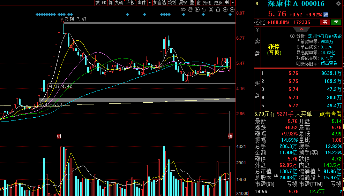
Task: Open the 点击查看 link for 大买单
Action: coord(330,114)
